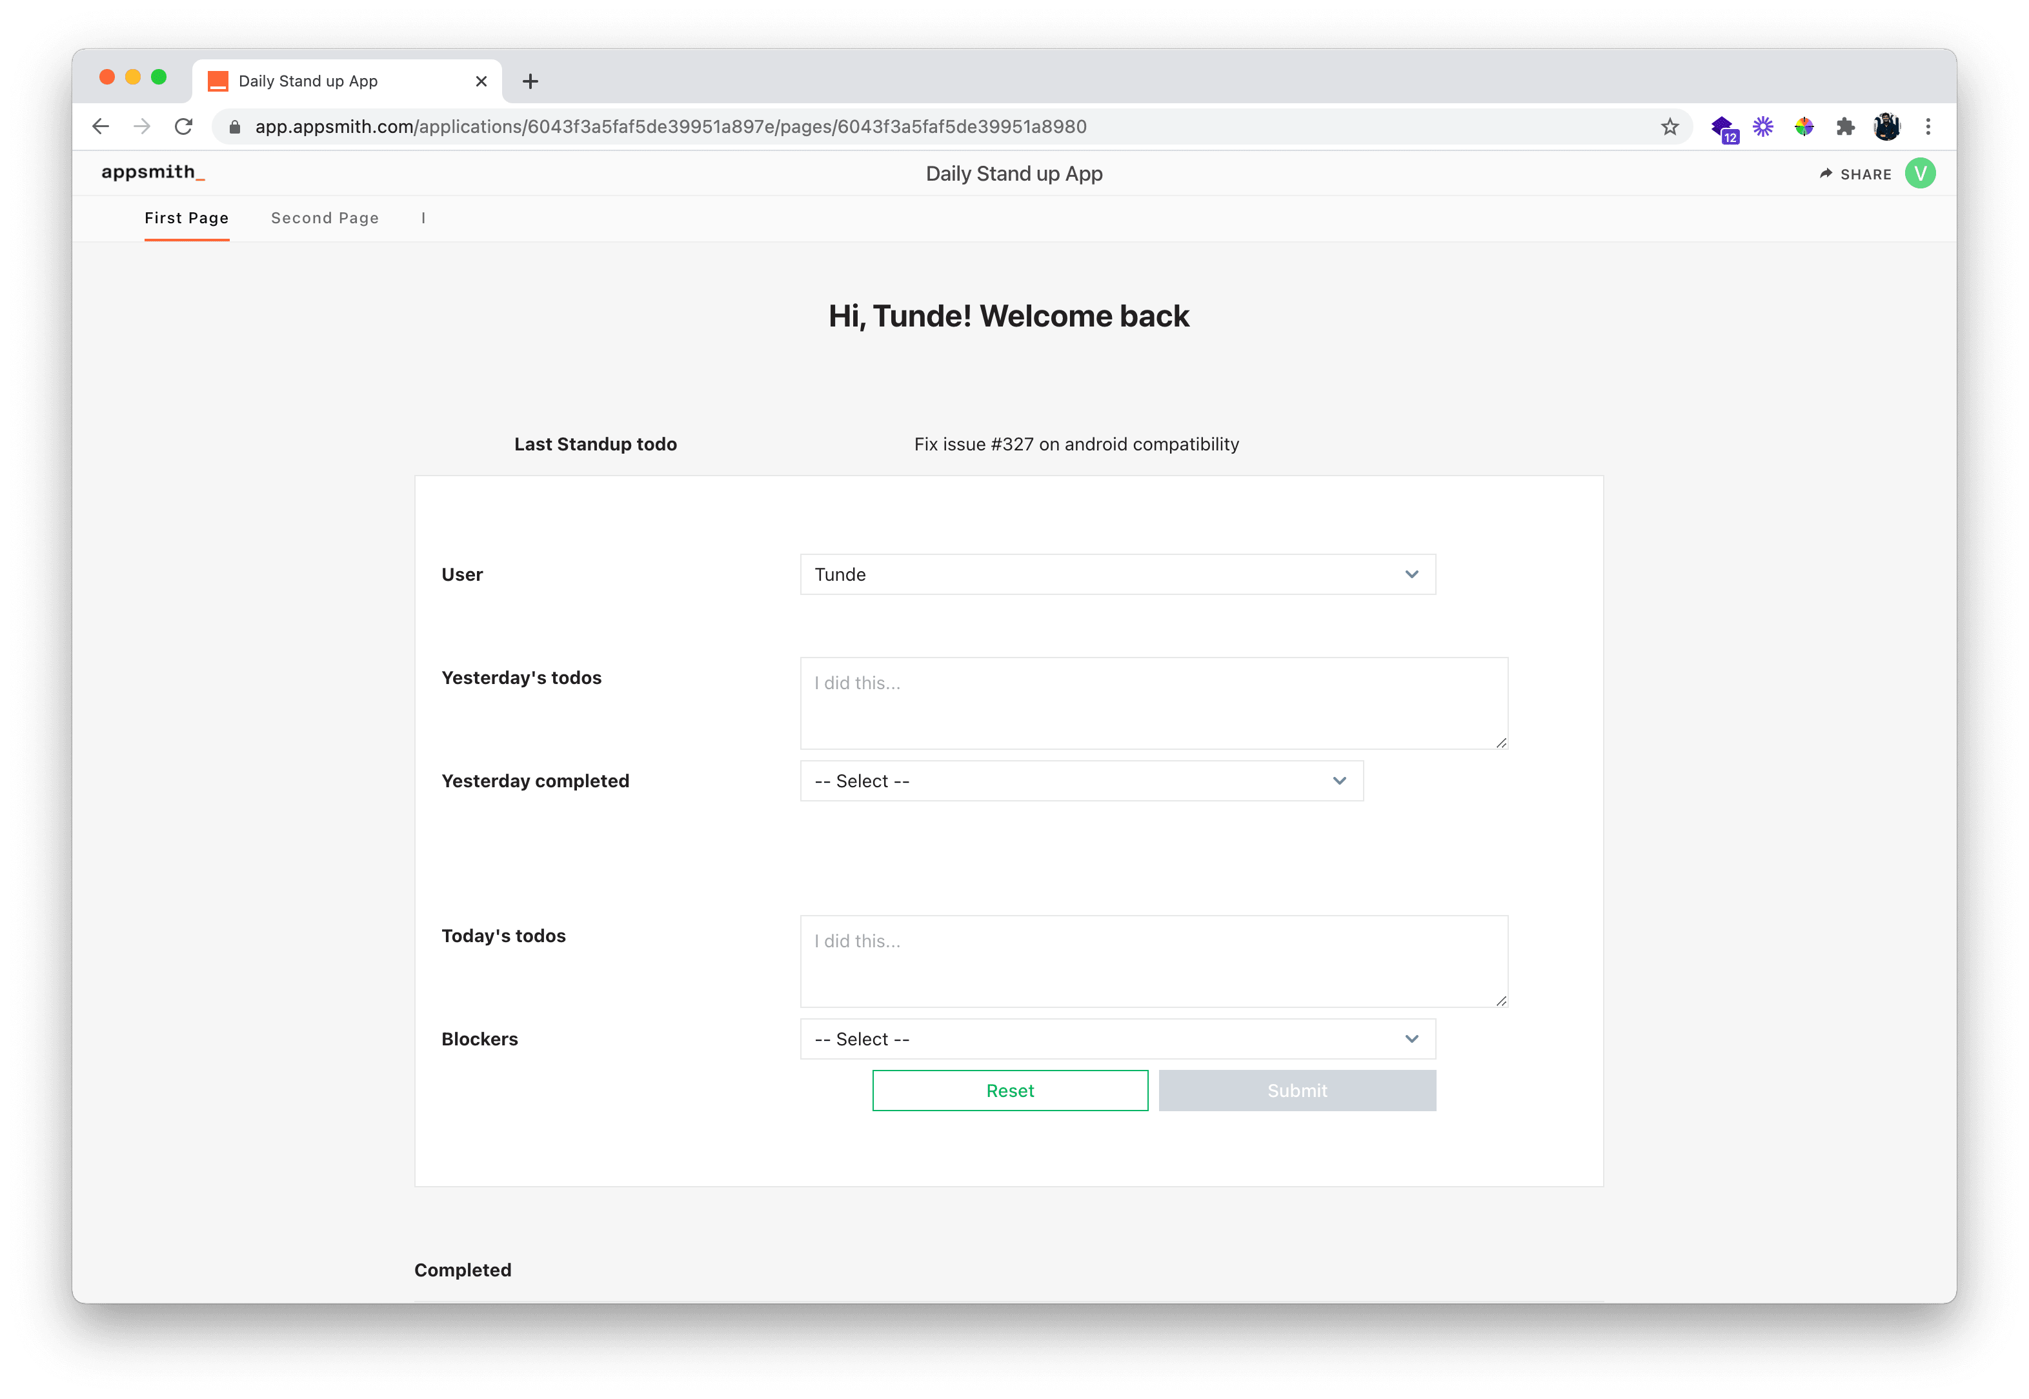Open the Blockers select dropdown
The image size is (2029, 1399).
coord(1118,1039)
